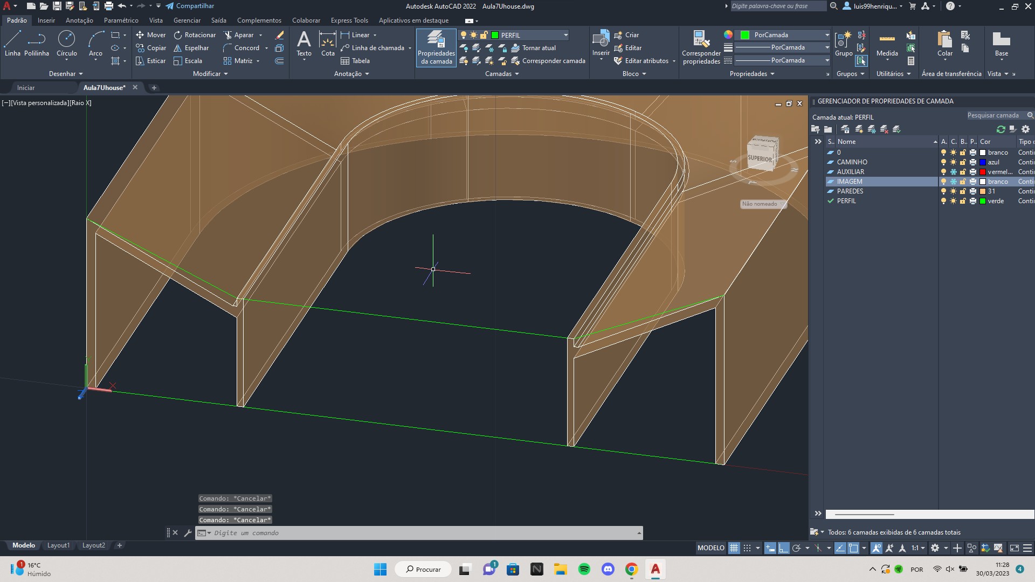
Task: Open the Paramétrico ribbon tab
Action: [x=121, y=20]
